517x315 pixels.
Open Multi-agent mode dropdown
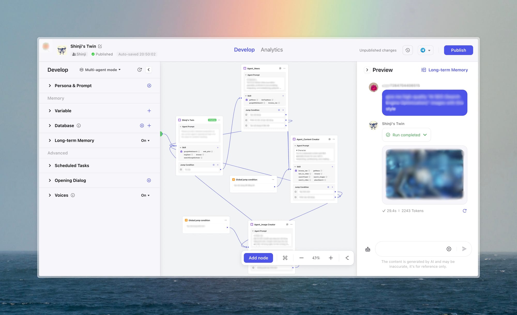[x=100, y=70]
